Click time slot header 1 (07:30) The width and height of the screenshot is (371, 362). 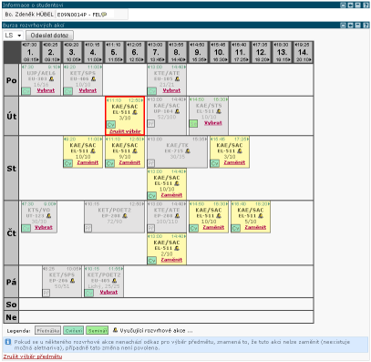[x=30, y=52]
